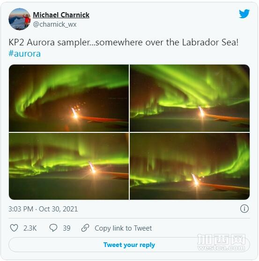
Task: Open the tweet info circle icon
Action: 244,209
